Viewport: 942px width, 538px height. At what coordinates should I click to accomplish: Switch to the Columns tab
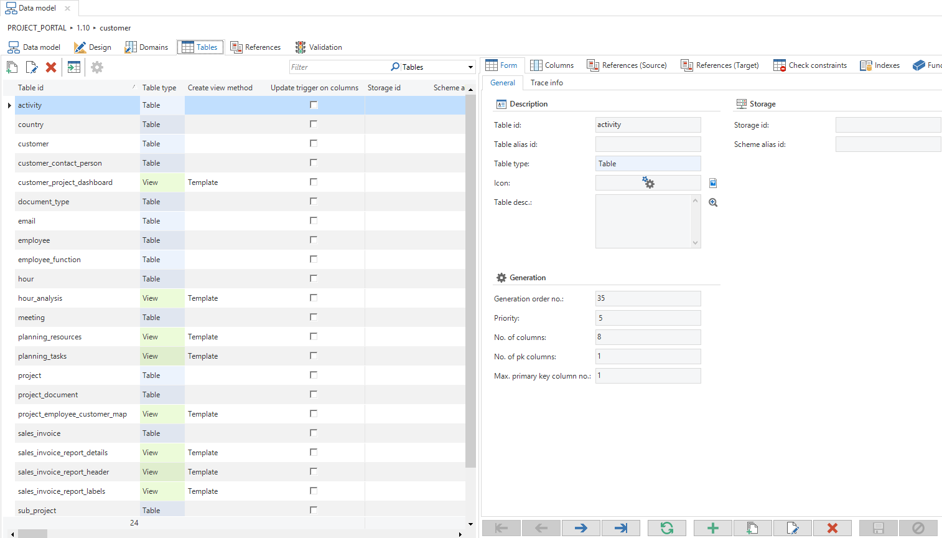[552, 65]
